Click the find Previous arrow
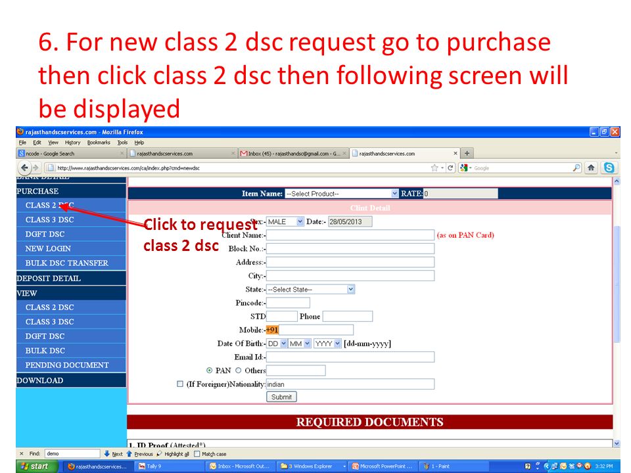The height and width of the screenshot is (473, 631). click(139, 454)
